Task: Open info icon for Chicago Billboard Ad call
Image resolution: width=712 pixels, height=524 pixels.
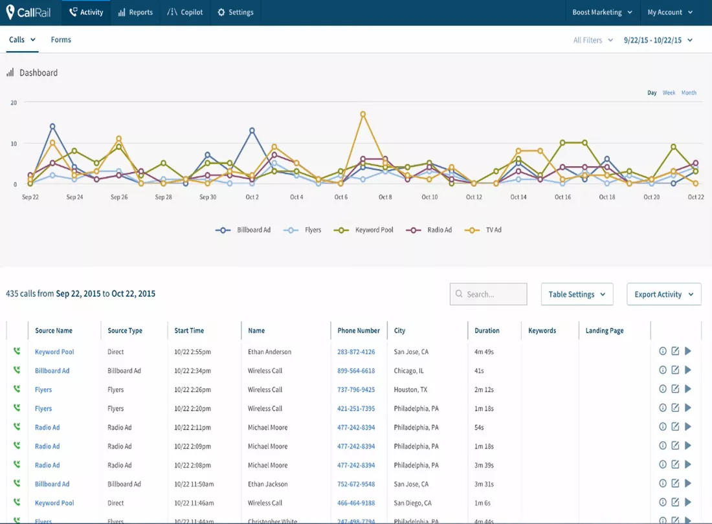Action: click(663, 370)
